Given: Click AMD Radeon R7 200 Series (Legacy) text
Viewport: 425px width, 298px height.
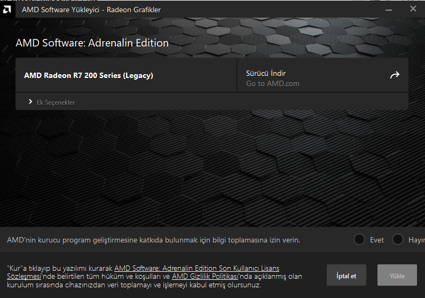Looking at the screenshot, I should pos(89,75).
